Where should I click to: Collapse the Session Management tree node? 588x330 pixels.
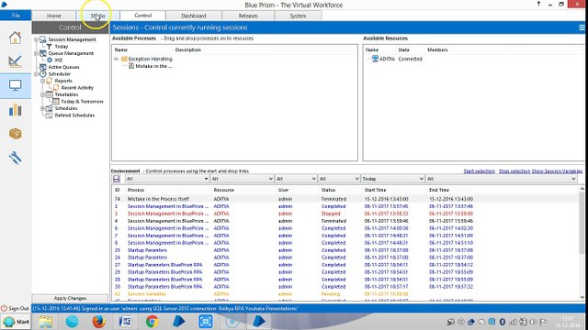(x=37, y=39)
